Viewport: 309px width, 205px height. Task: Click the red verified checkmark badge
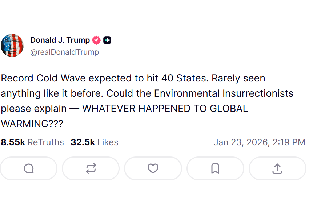pyautogui.click(x=96, y=40)
